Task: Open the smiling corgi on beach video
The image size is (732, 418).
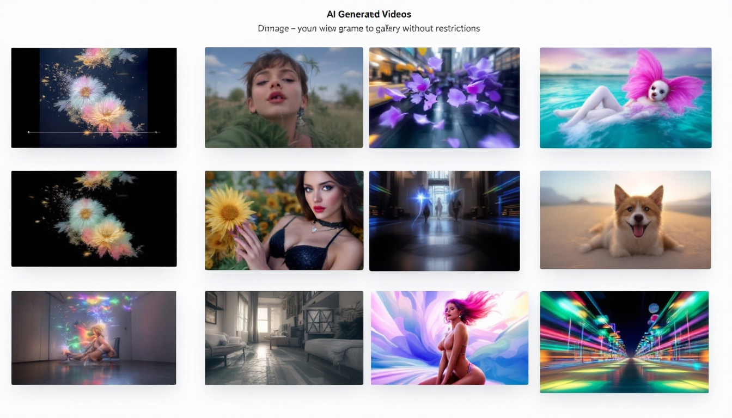Action: click(x=625, y=219)
